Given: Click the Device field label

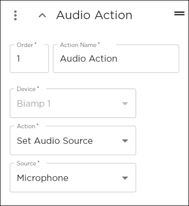Looking at the screenshot, I should (x=28, y=89).
